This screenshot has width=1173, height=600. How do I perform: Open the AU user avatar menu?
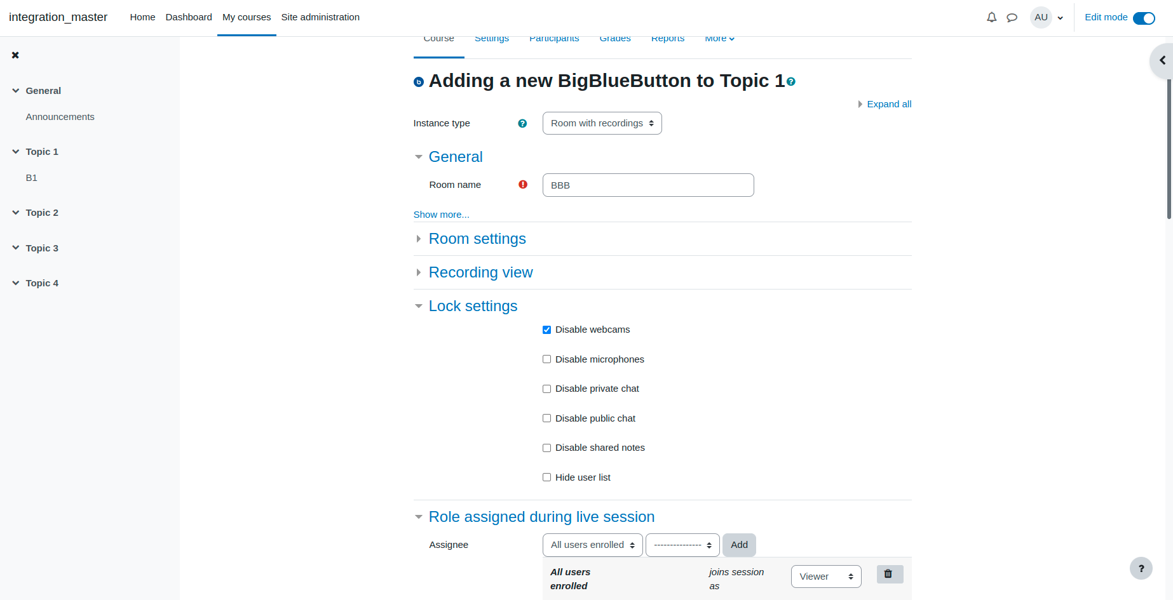(1041, 17)
